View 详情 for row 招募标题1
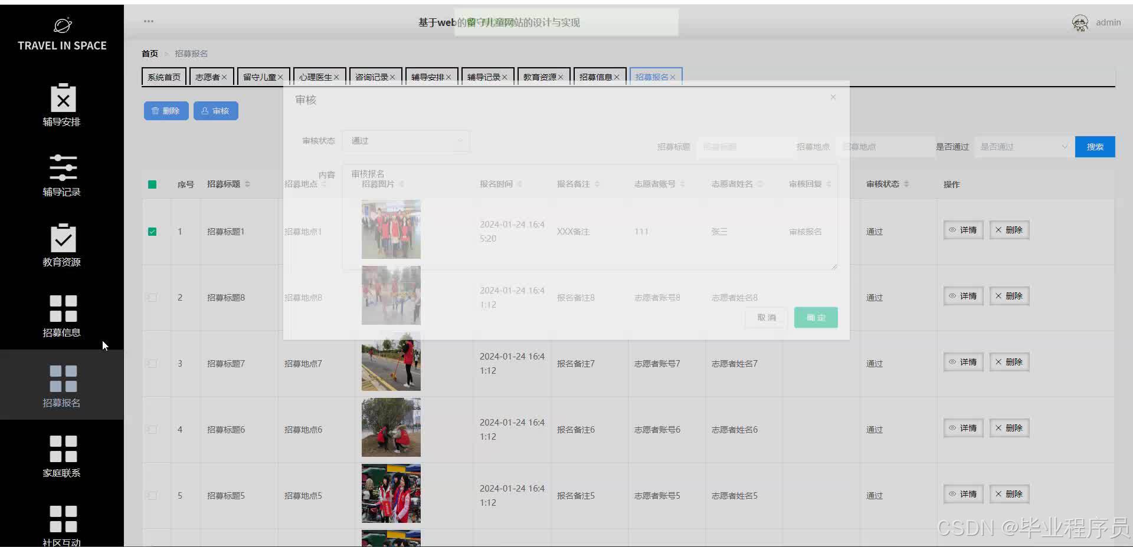This screenshot has width=1133, height=547. tap(963, 230)
